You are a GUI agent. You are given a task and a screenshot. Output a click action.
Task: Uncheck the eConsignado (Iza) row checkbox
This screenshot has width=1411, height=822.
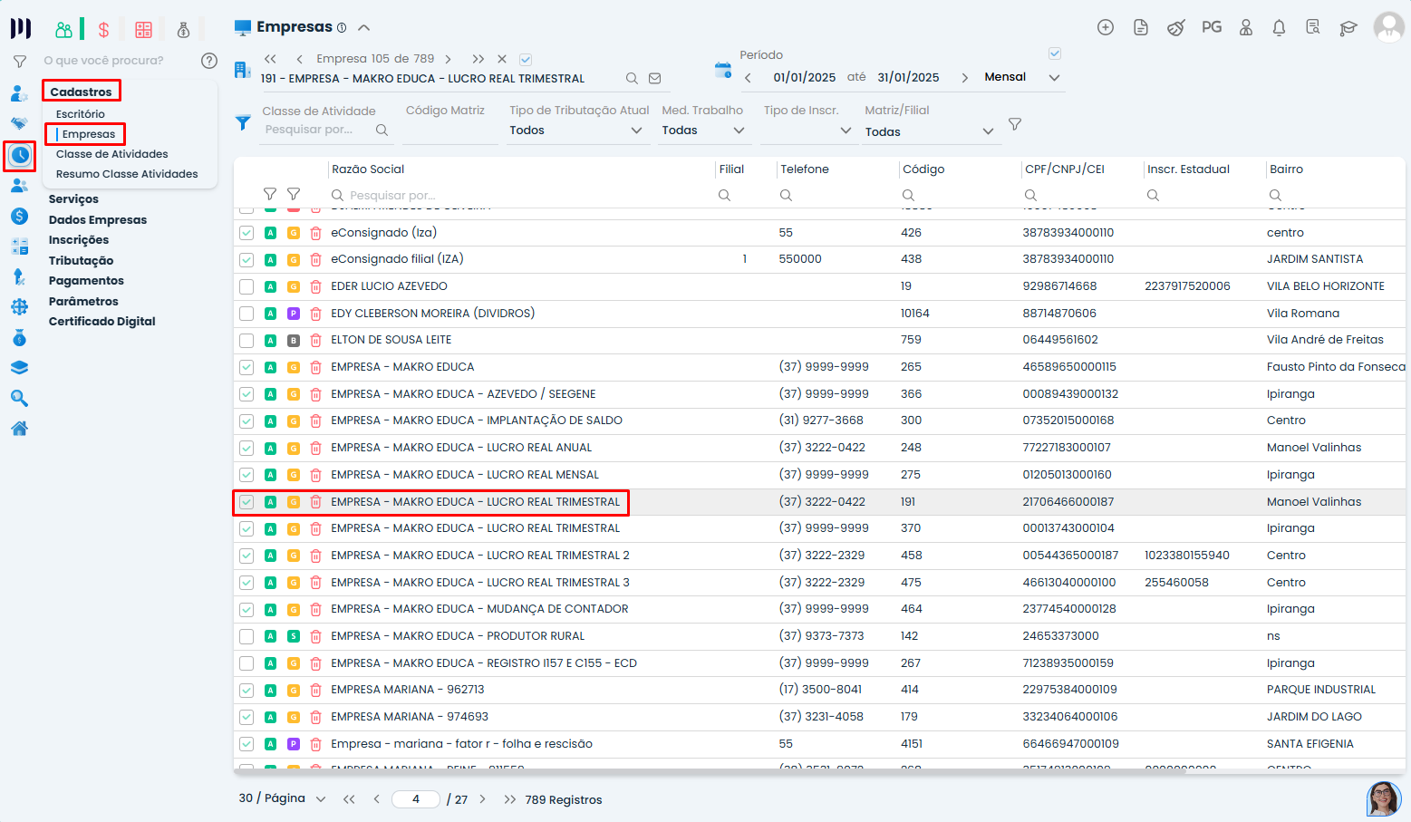pos(246,233)
